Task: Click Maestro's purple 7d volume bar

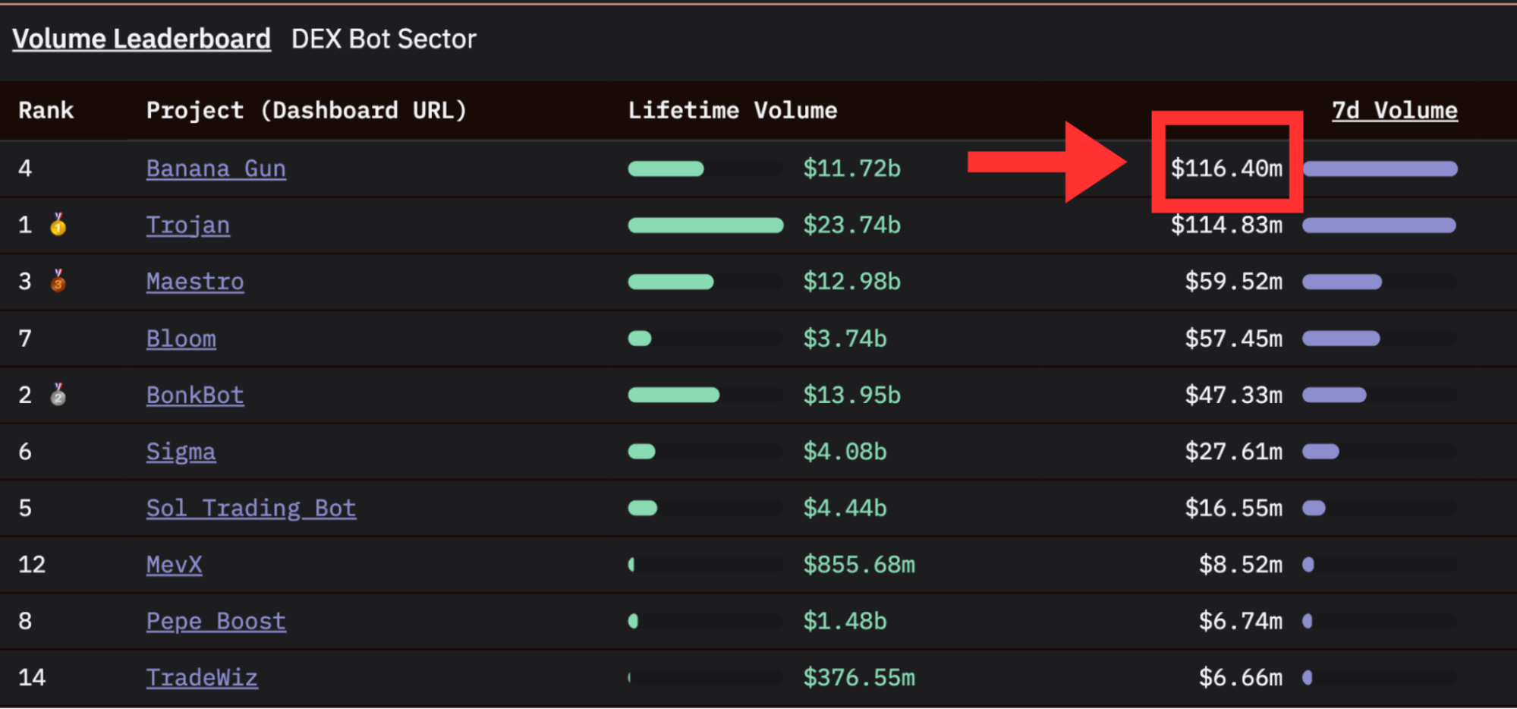Action: point(1342,282)
